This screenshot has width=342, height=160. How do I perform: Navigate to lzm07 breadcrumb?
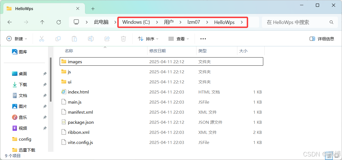coord(194,22)
